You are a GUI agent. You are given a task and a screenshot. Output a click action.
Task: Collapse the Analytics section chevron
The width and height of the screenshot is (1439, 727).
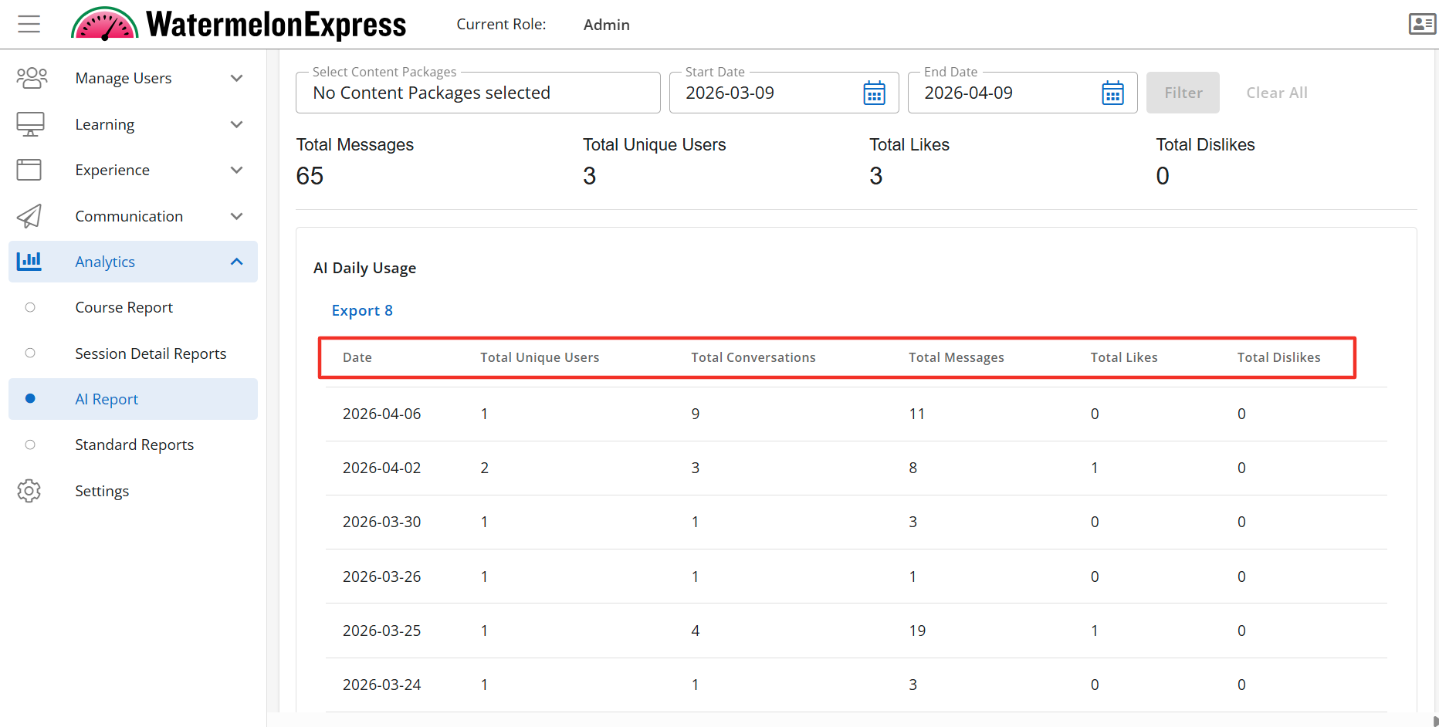click(x=236, y=262)
